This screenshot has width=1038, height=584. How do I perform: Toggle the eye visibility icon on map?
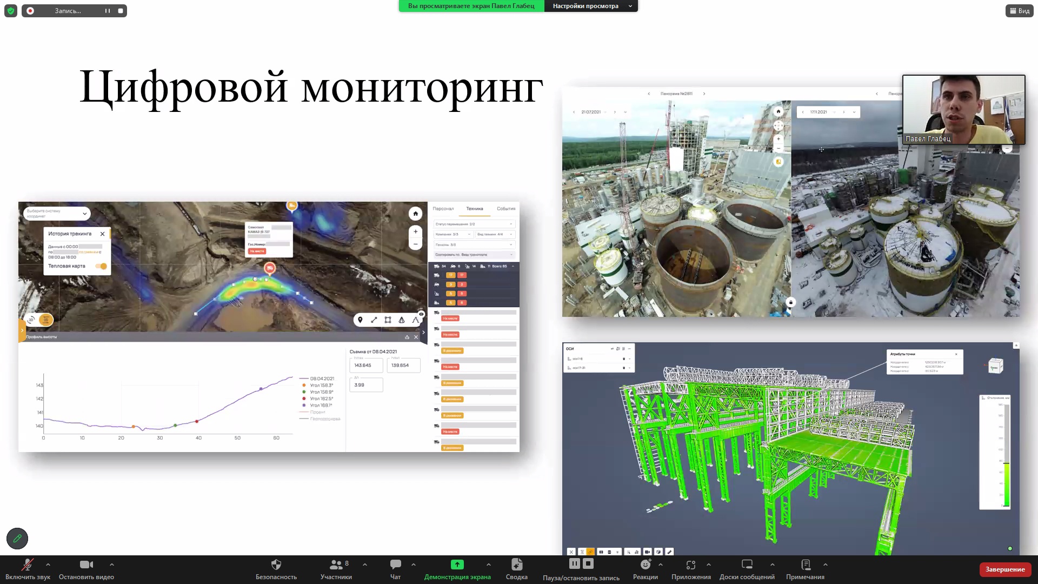pos(421,314)
